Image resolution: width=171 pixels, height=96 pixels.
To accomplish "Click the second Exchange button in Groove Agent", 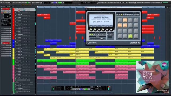I will click(x=112, y=34).
